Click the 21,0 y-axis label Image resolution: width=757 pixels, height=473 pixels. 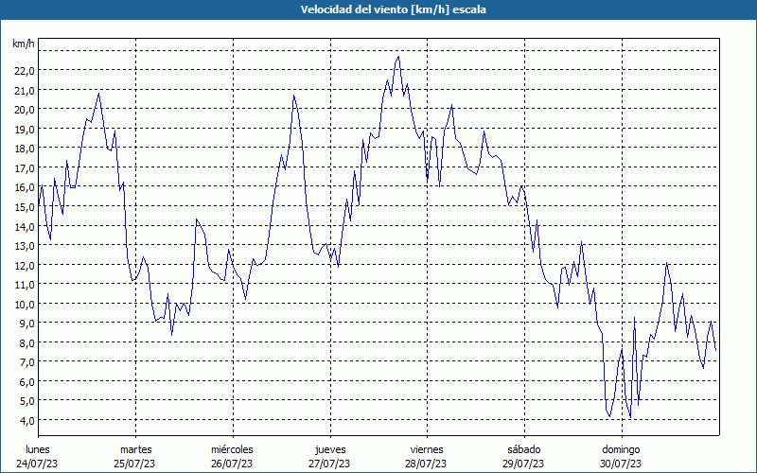[26, 91]
